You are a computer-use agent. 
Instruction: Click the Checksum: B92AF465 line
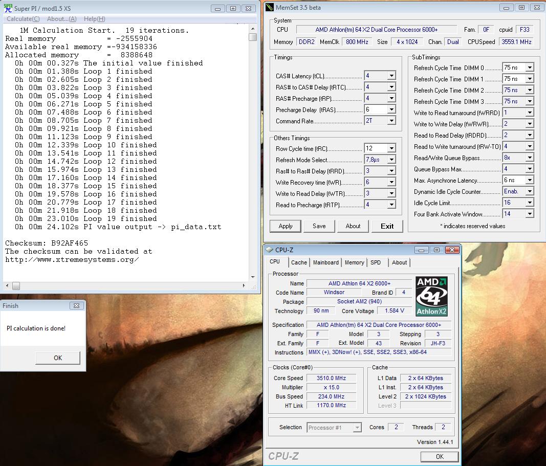(47, 243)
